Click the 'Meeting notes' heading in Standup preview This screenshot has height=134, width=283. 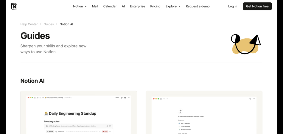(x=52, y=121)
